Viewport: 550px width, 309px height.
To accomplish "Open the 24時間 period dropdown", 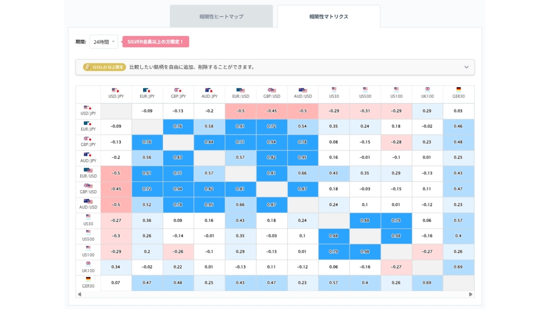I will point(104,42).
